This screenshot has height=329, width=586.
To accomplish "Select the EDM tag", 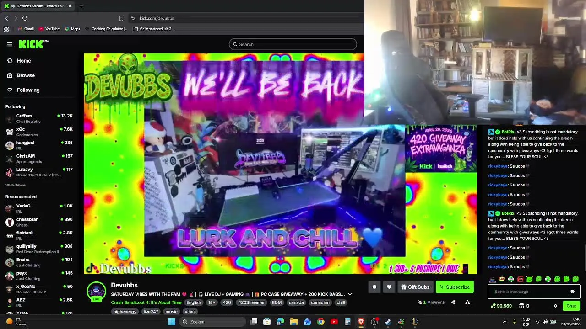I will pos(277,302).
